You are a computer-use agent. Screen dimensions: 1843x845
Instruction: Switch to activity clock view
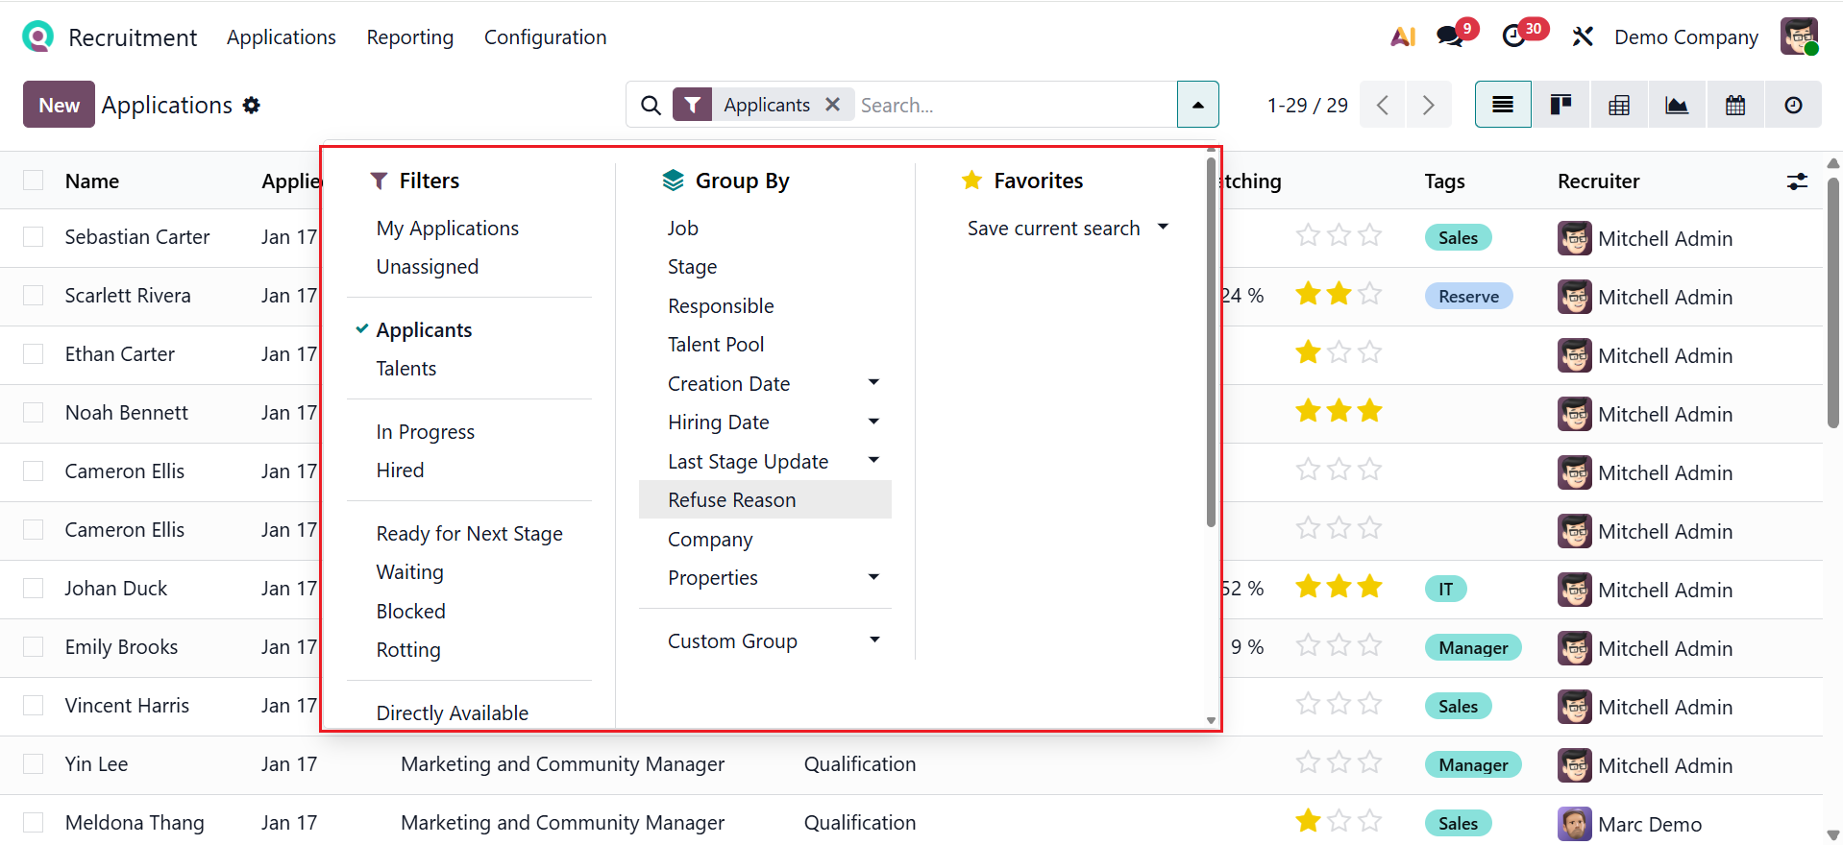1793,105
